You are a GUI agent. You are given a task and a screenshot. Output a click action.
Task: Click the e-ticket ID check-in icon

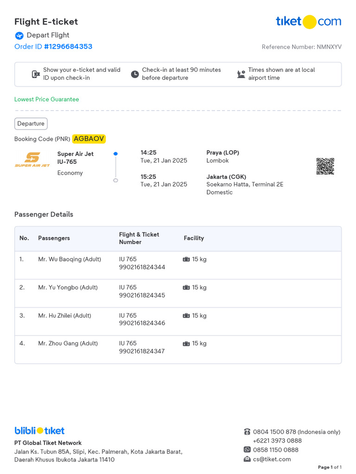click(x=36, y=74)
